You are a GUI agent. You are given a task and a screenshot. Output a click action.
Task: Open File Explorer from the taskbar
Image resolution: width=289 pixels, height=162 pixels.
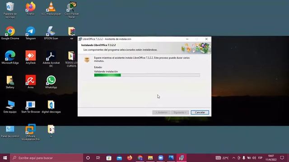tap(150, 158)
